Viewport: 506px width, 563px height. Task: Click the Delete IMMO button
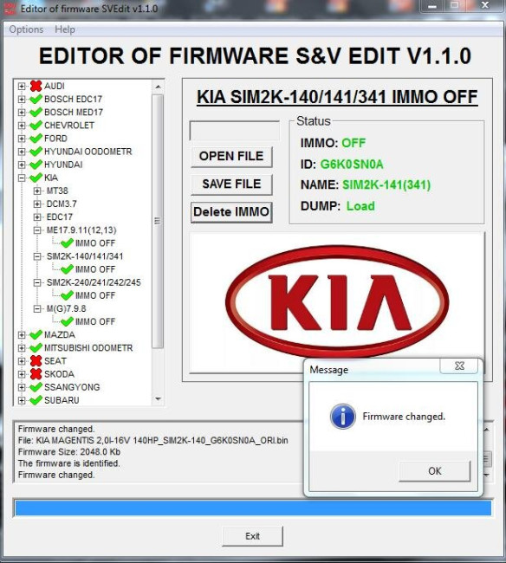pyautogui.click(x=231, y=212)
